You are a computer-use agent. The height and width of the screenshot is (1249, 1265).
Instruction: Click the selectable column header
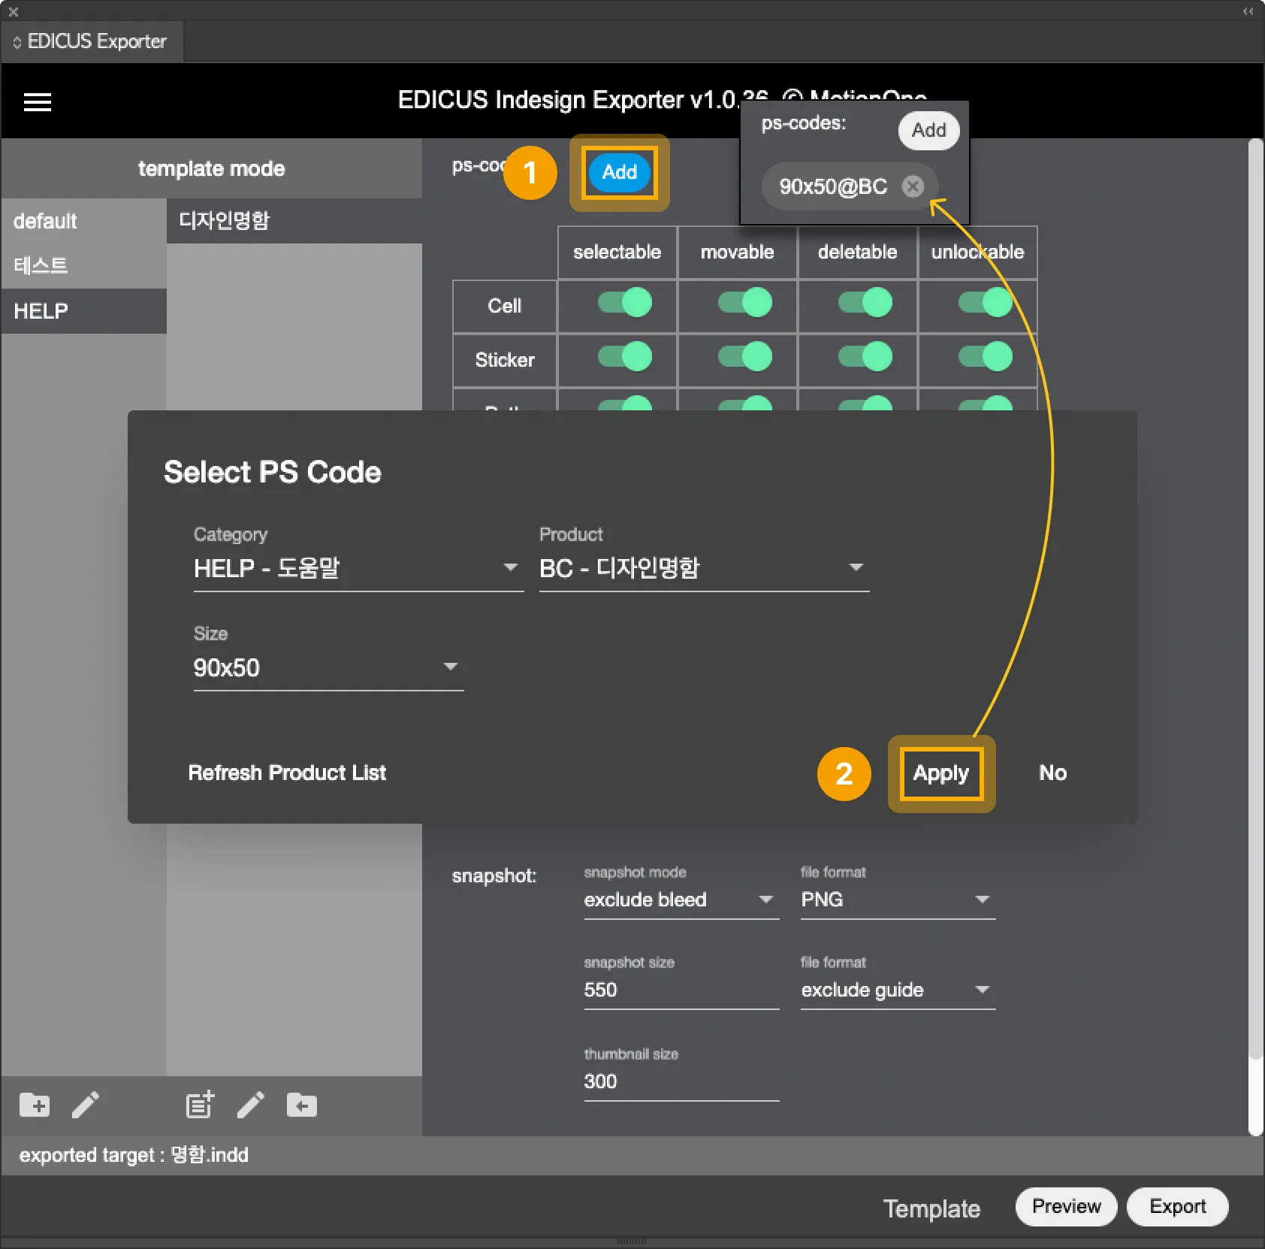[617, 252]
